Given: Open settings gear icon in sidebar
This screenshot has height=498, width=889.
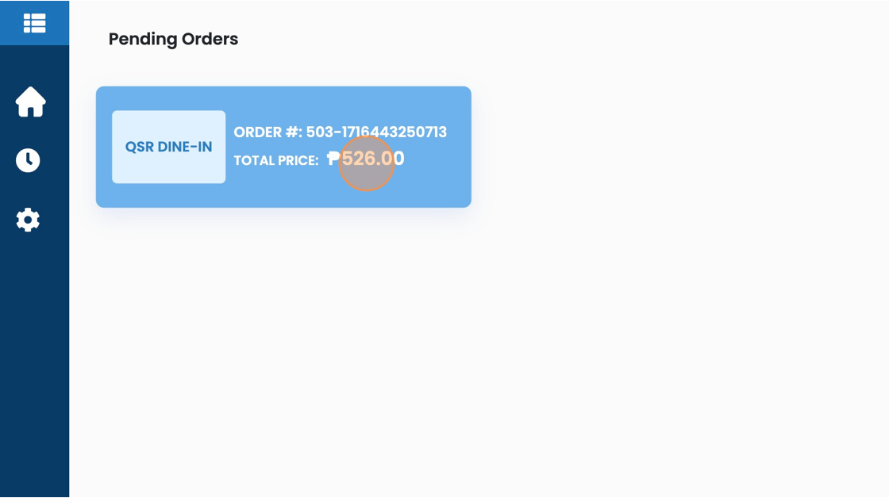Looking at the screenshot, I should (28, 220).
